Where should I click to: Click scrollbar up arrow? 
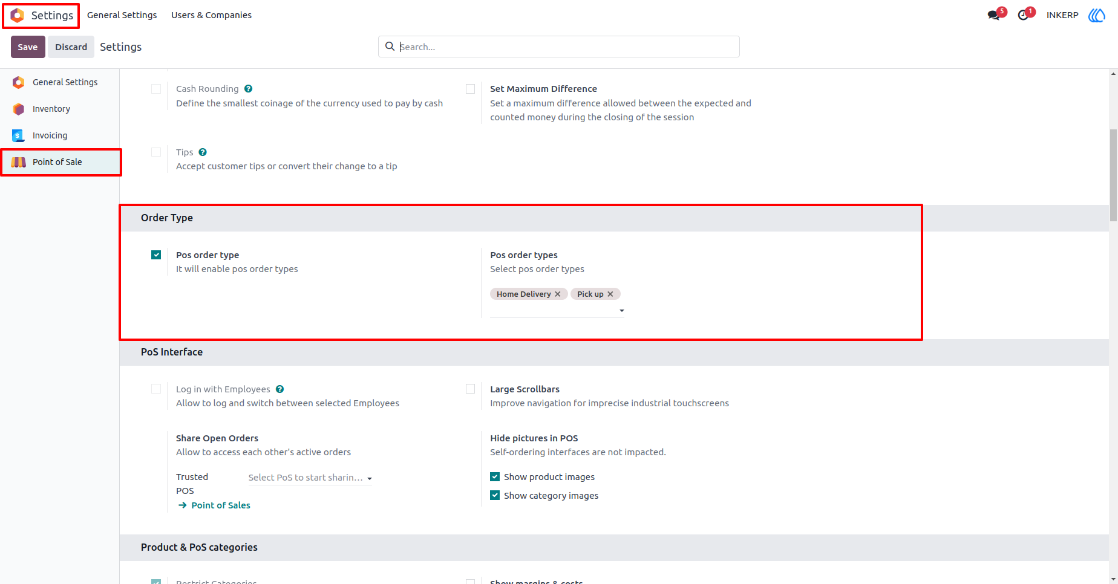coord(1113,74)
